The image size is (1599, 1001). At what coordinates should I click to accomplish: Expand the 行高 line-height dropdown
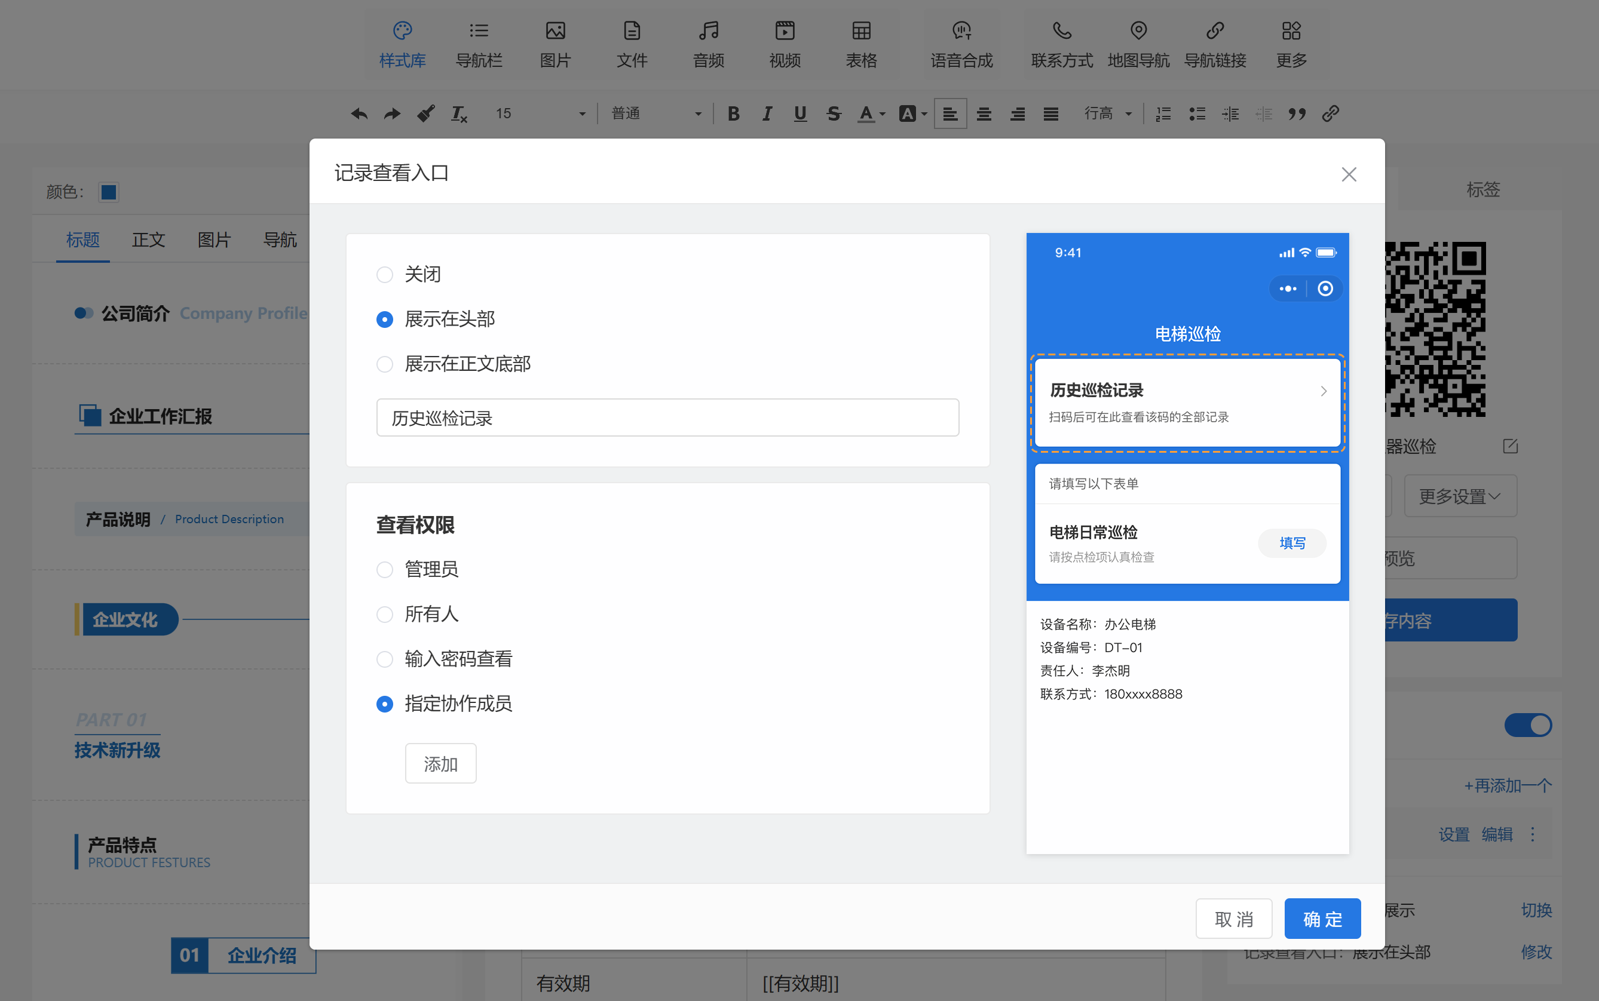coord(1107,114)
